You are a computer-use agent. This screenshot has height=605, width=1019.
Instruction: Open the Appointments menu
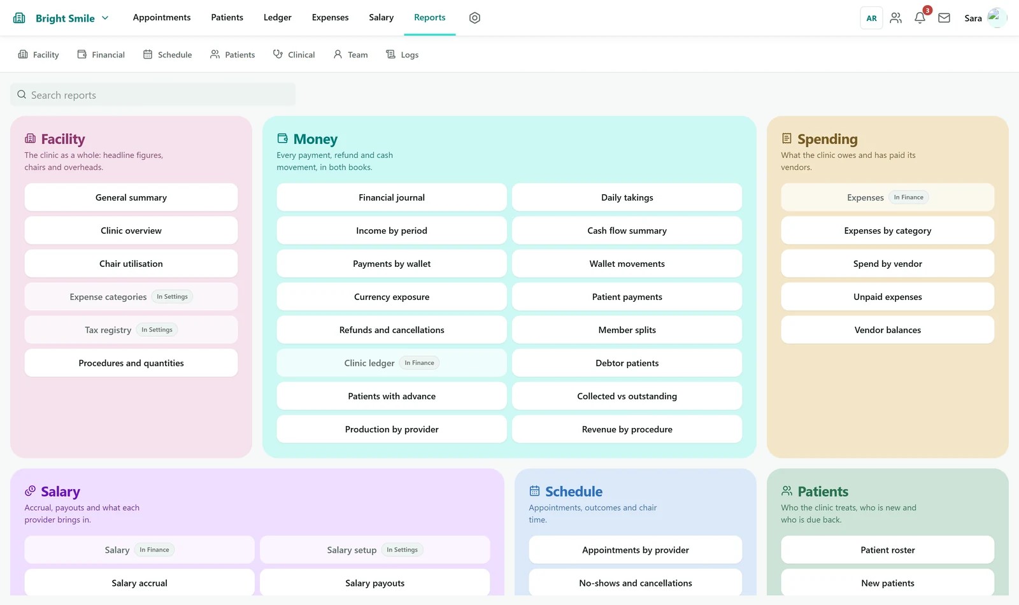click(x=162, y=17)
